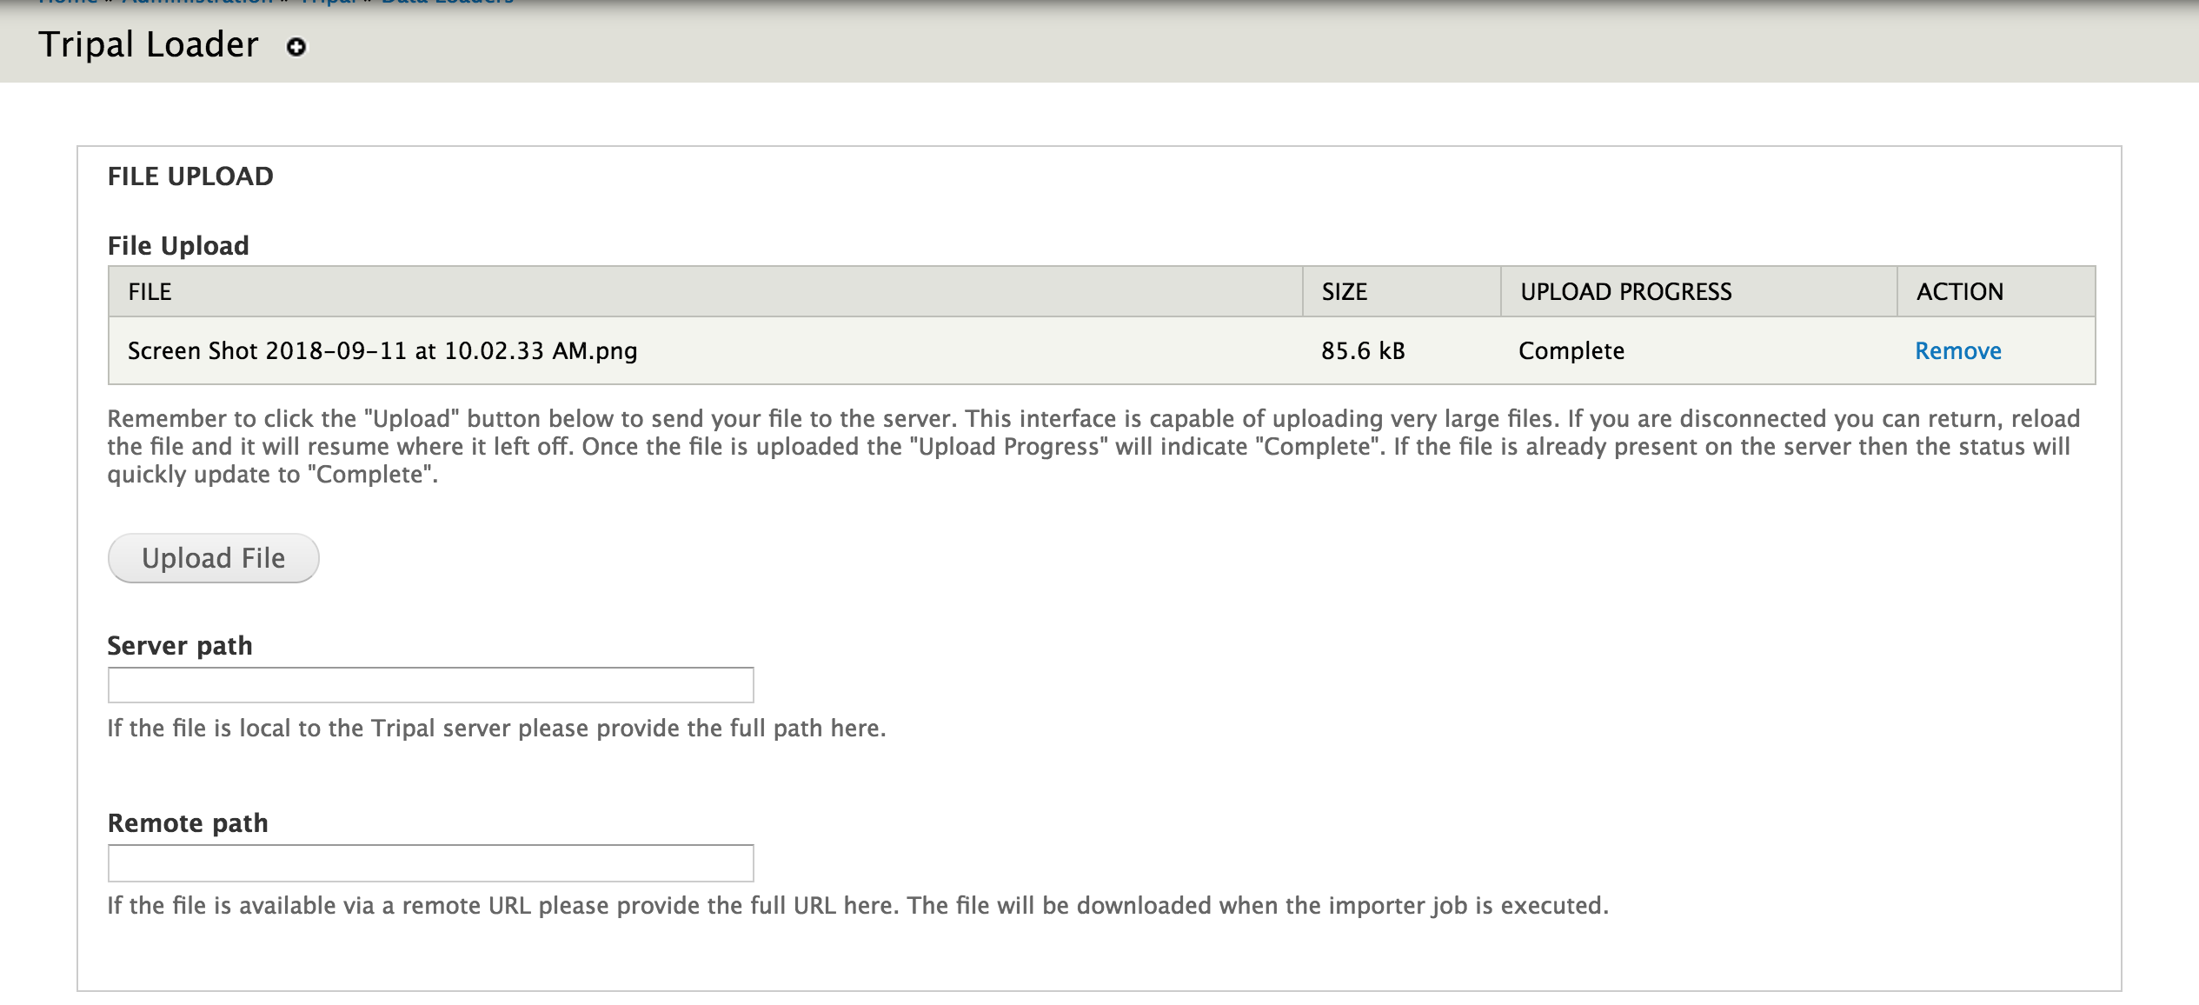Click the ACTION column header
Image resolution: width=2199 pixels, height=1005 pixels.
pos(1959,292)
